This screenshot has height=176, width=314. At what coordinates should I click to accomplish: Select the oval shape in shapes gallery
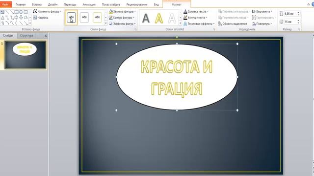pos(21,12)
